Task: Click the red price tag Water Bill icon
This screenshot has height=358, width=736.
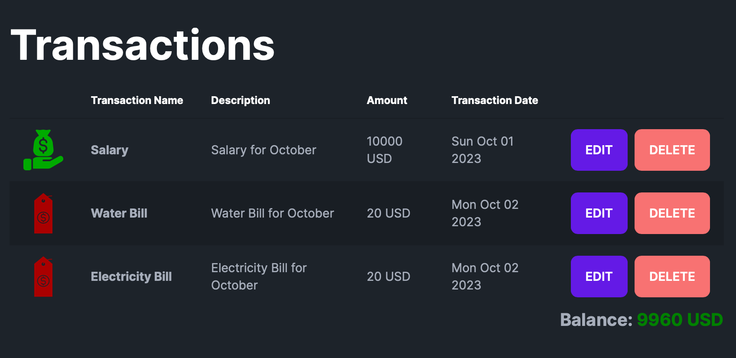Action: coord(43,213)
